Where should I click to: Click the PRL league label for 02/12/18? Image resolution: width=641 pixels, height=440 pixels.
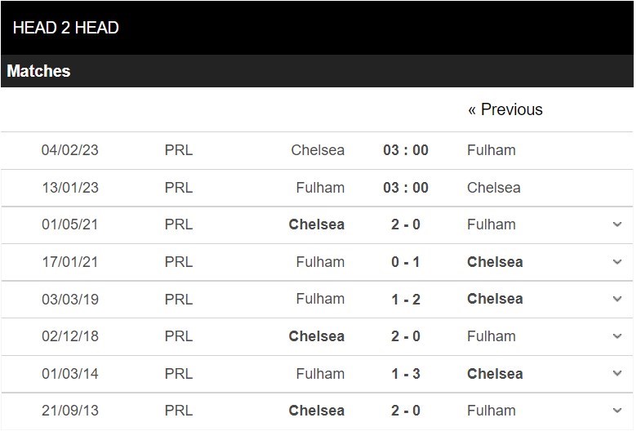179,336
